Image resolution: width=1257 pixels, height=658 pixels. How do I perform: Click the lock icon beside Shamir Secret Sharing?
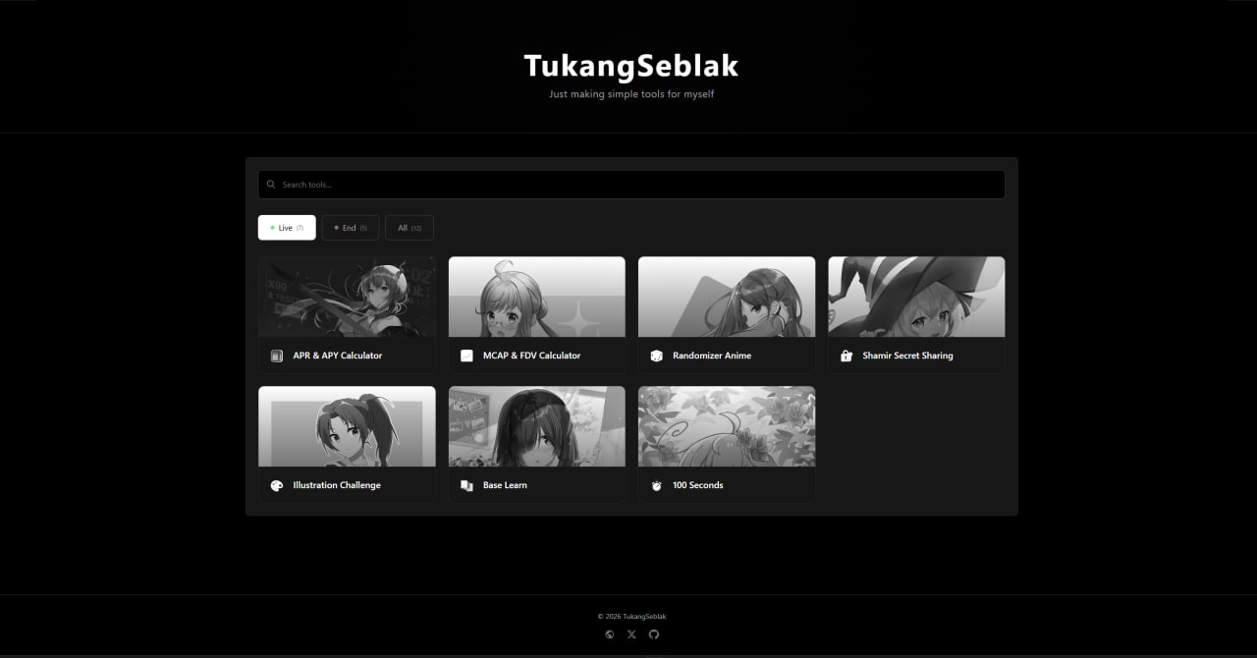coord(847,356)
